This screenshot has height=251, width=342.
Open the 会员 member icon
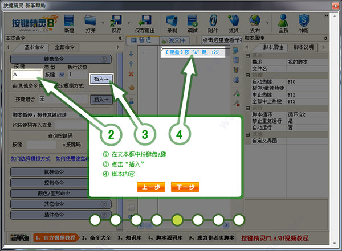[283, 23]
